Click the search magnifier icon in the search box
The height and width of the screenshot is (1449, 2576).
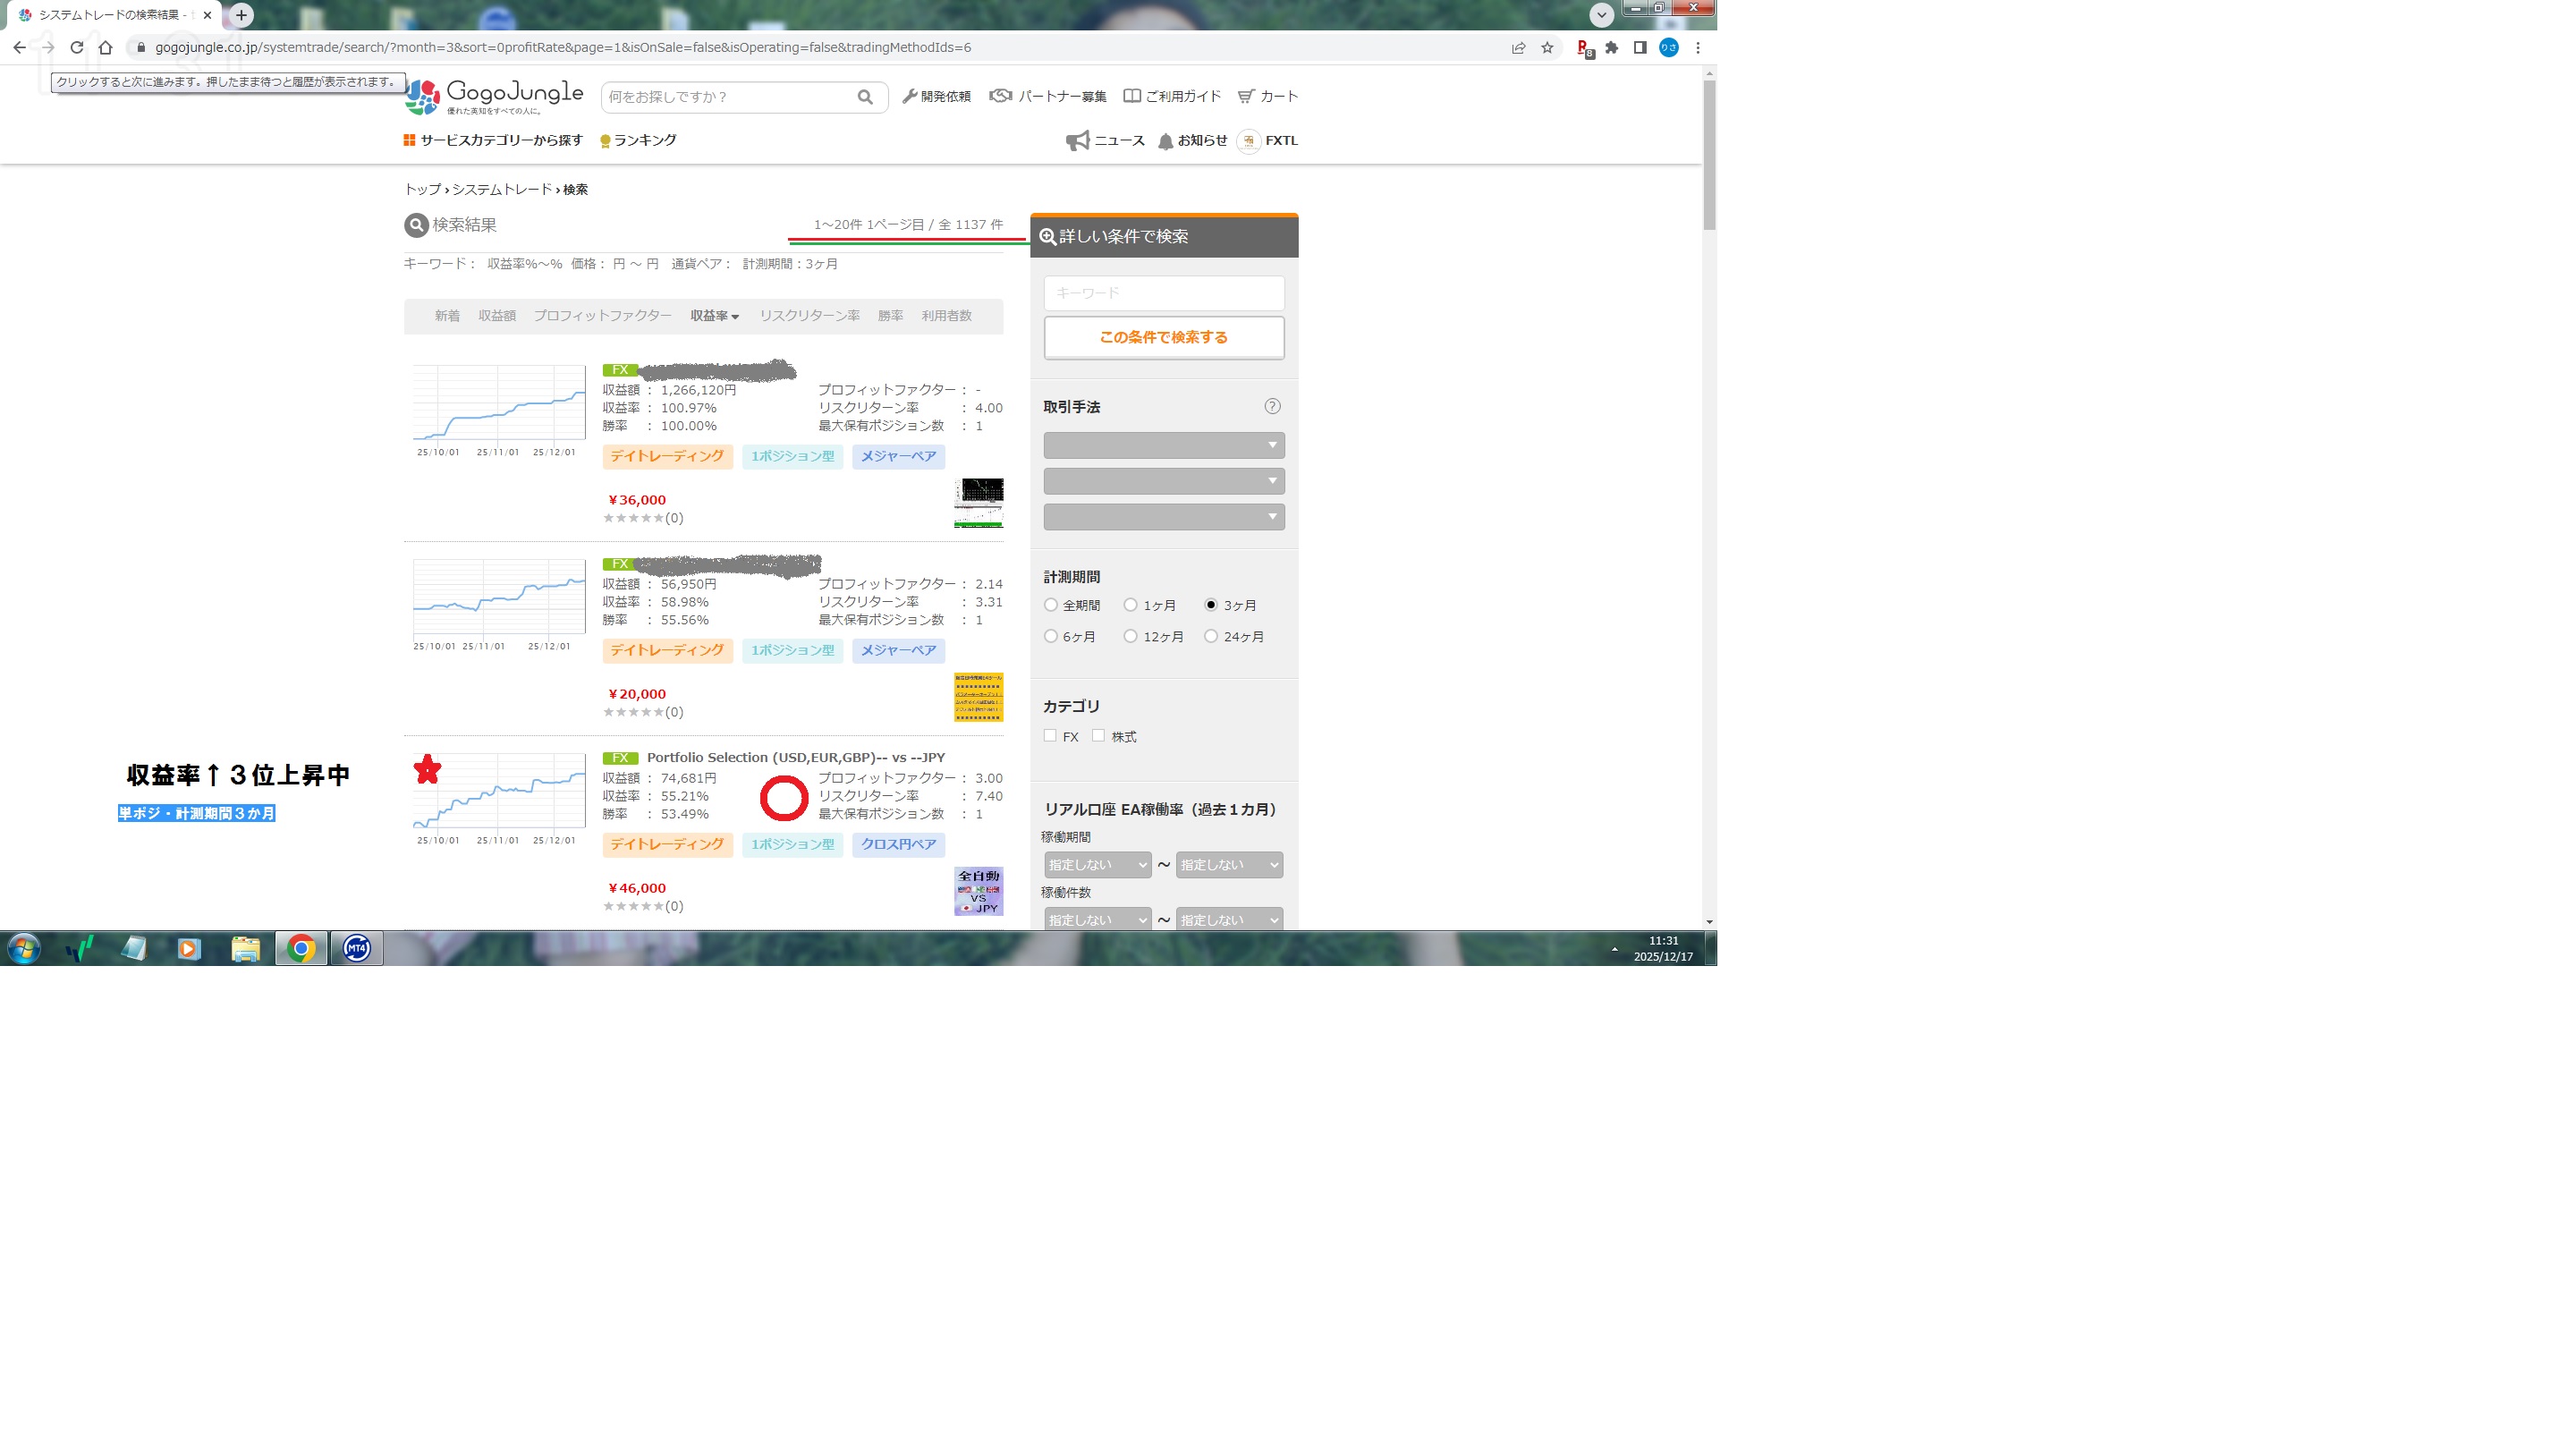(864, 97)
